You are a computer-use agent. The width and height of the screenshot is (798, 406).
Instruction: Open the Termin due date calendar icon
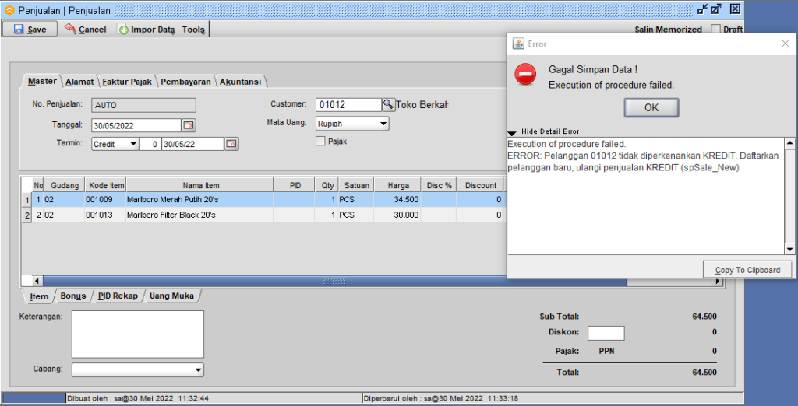coord(231,144)
